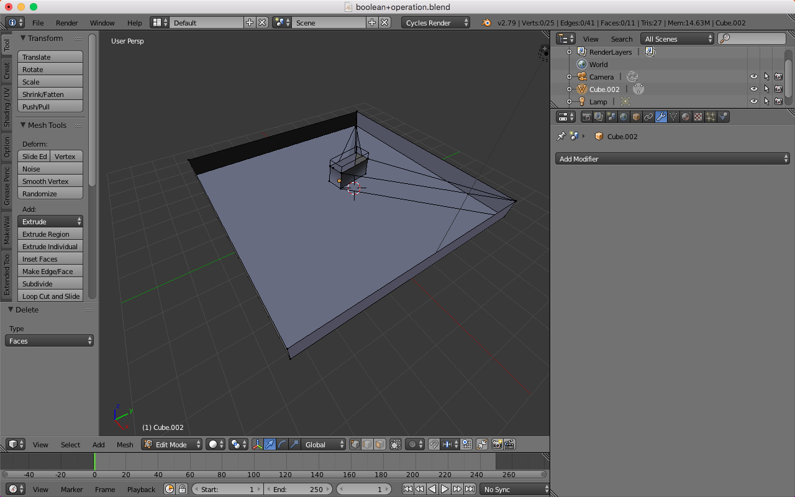The width and height of the screenshot is (795, 497).
Task: Open the Physics properties tab icon
Action: point(723,117)
